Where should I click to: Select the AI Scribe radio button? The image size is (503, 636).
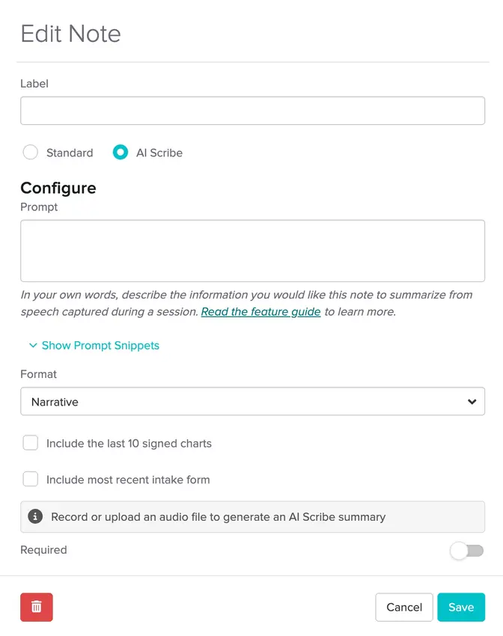(120, 153)
